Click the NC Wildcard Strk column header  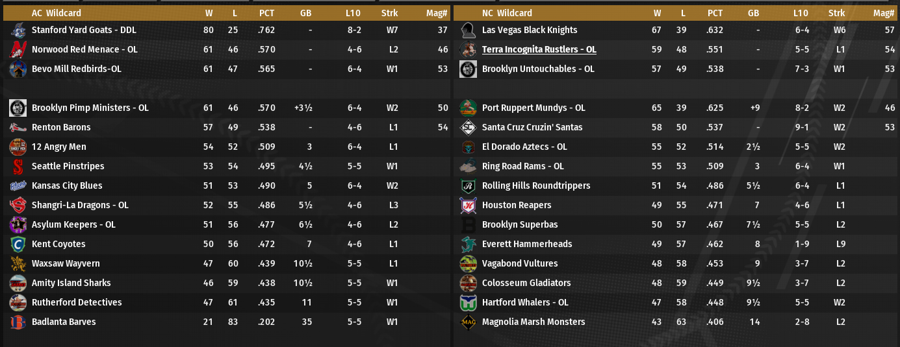836,13
